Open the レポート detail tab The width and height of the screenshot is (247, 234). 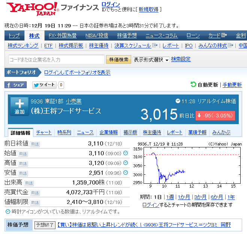(x=175, y=132)
